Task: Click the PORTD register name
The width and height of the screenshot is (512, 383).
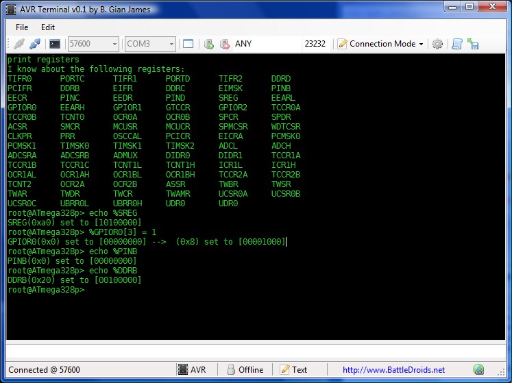Action: click(x=178, y=79)
